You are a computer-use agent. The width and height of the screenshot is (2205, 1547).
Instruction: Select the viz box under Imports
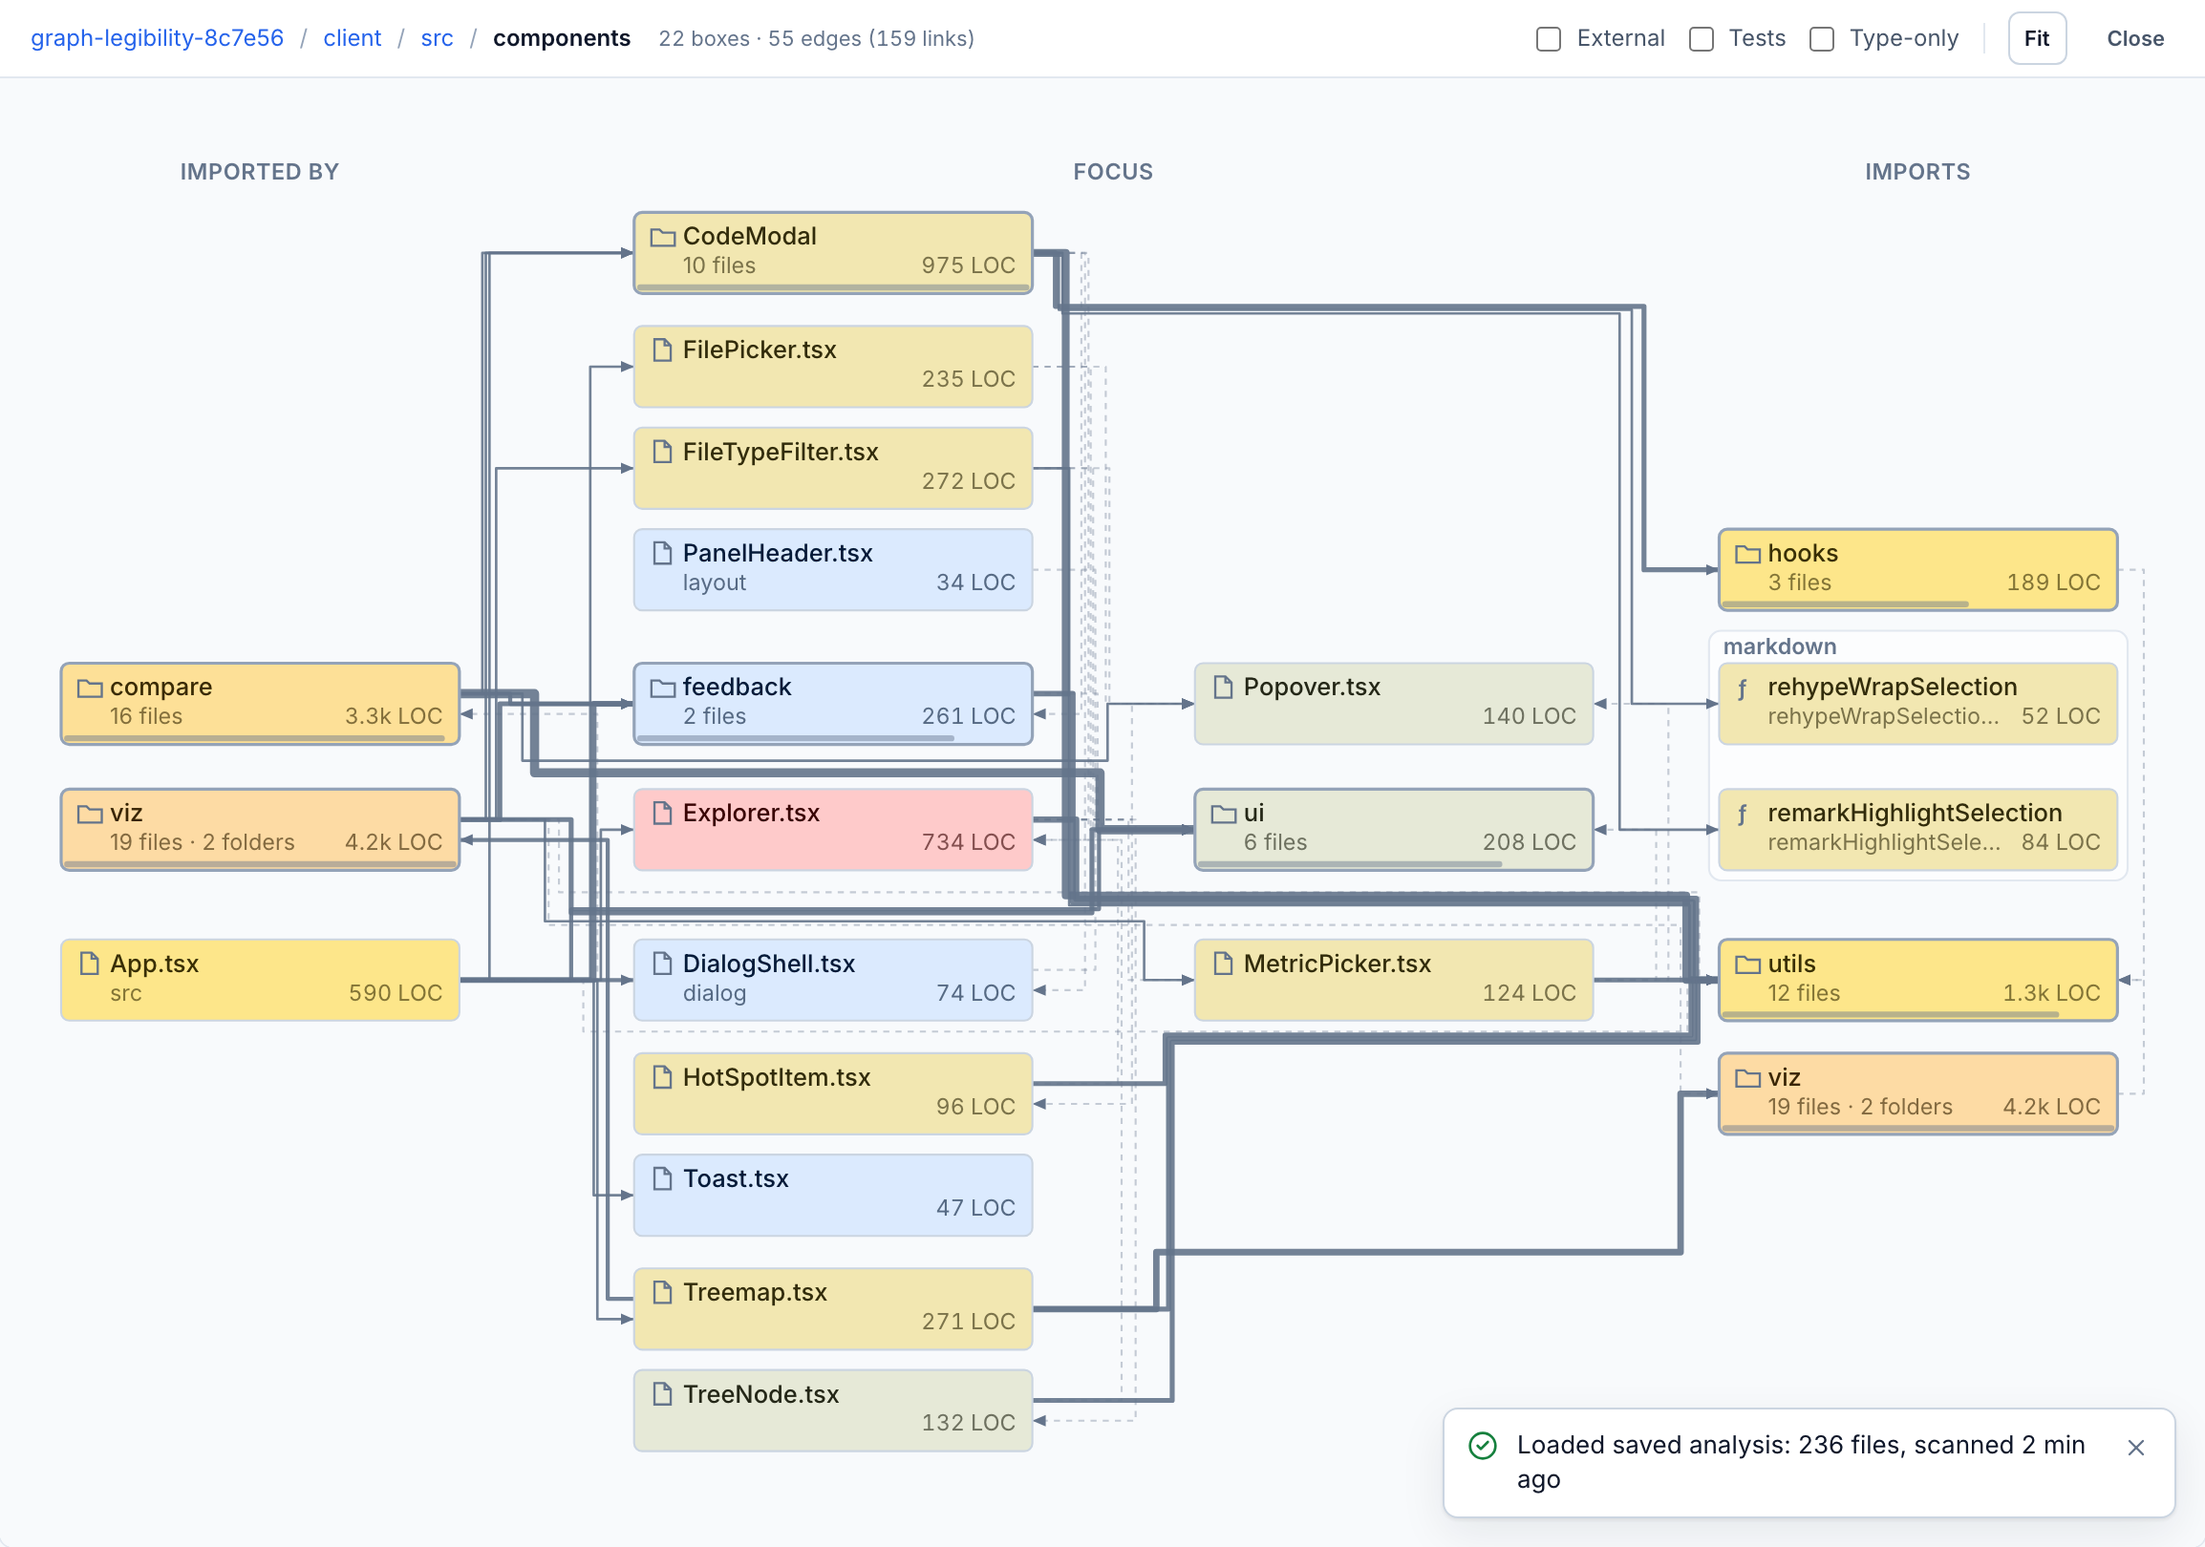point(1916,1094)
